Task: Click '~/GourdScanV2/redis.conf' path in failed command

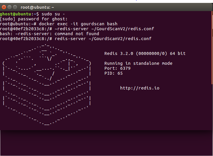Action: (123, 29)
